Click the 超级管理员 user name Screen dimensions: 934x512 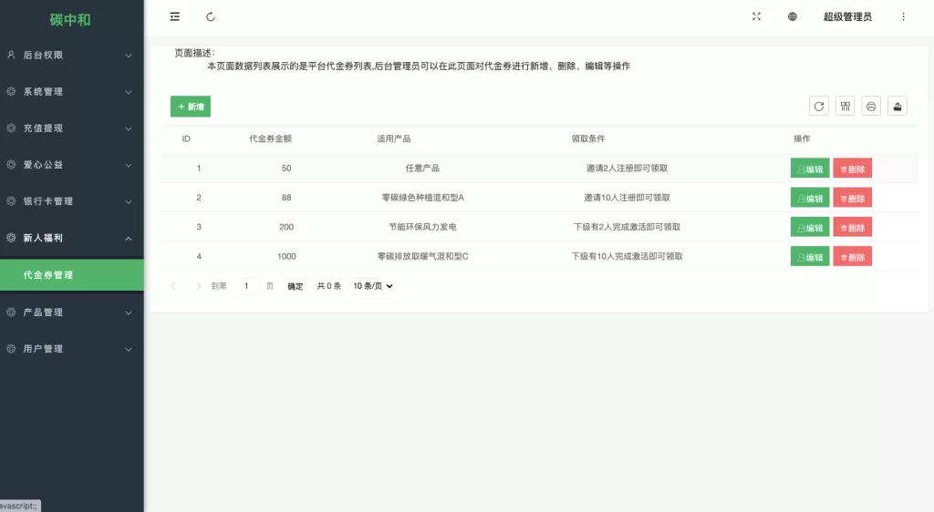847,16
